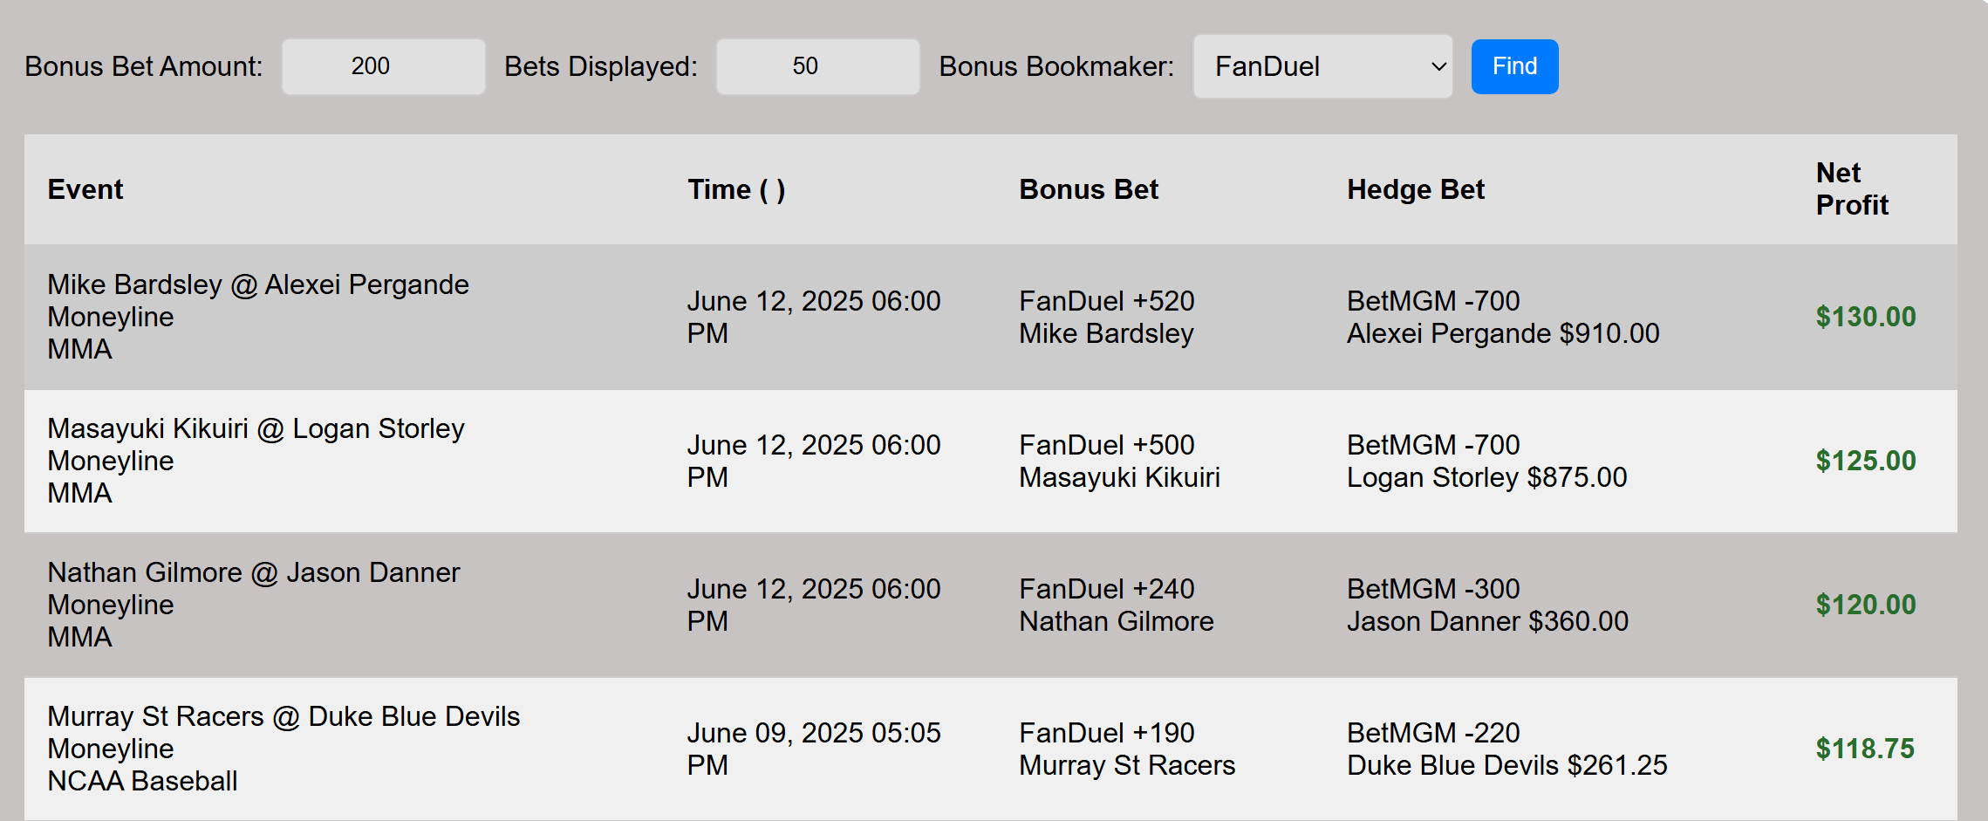Click the 200 value in Bonus Bet Amount
The height and width of the screenshot is (821, 1988).
[x=383, y=65]
